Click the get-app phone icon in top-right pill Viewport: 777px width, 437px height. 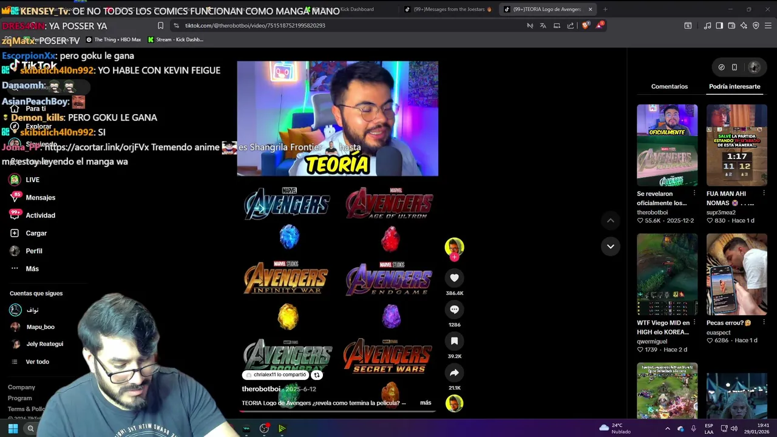pyautogui.click(x=735, y=67)
